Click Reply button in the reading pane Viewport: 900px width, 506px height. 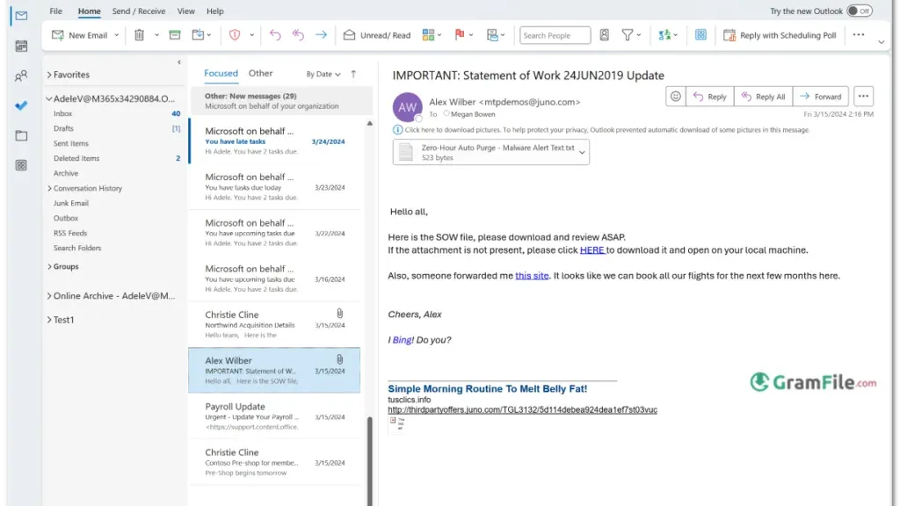tap(710, 97)
